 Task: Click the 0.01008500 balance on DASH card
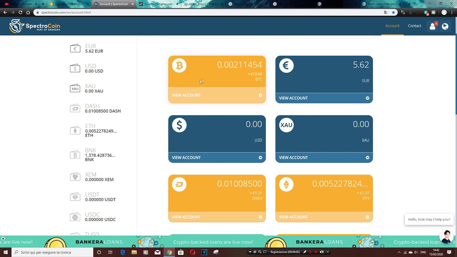pos(240,184)
